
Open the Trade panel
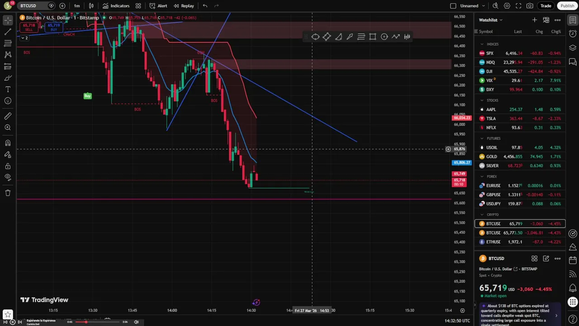coord(546,6)
